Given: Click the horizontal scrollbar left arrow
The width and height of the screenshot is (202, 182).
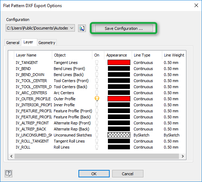Looking at the screenshot, I should pos(11,156).
